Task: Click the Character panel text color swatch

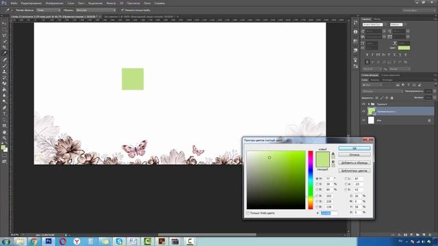Action: coord(404,48)
